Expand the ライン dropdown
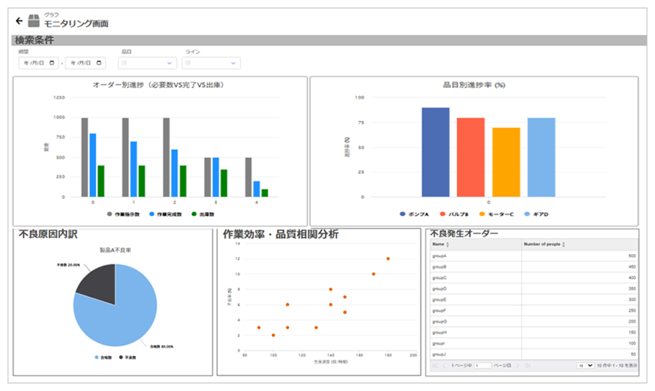 pos(213,63)
